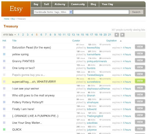Open curator fourdots profile
This screenshot has height=134, width=147.
pos(91,68)
